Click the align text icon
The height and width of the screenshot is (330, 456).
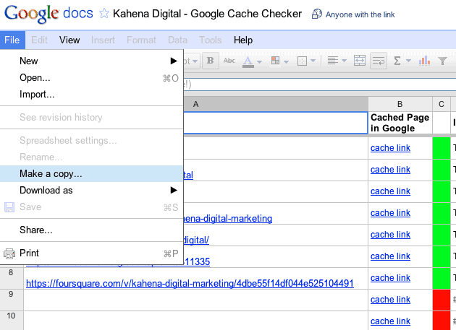coord(333,61)
